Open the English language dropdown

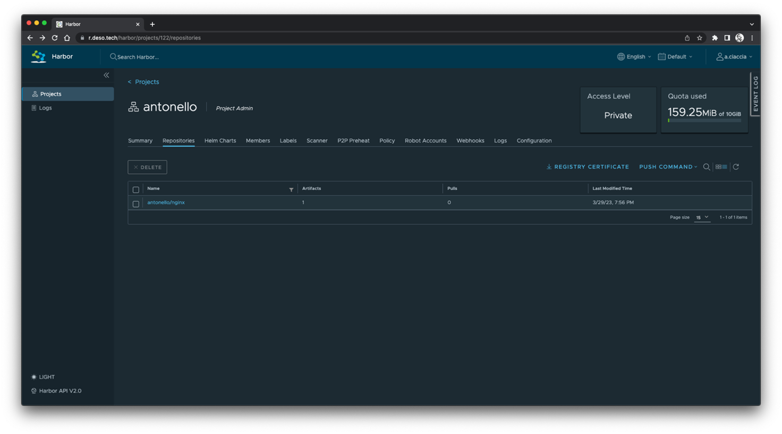pyautogui.click(x=634, y=57)
